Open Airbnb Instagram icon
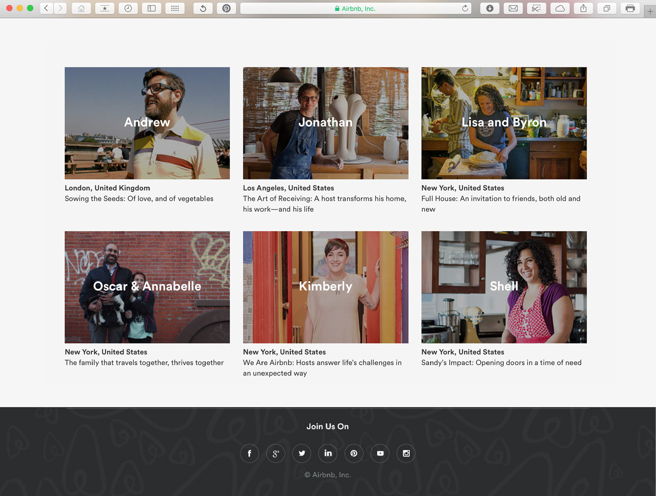 (x=406, y=453)
